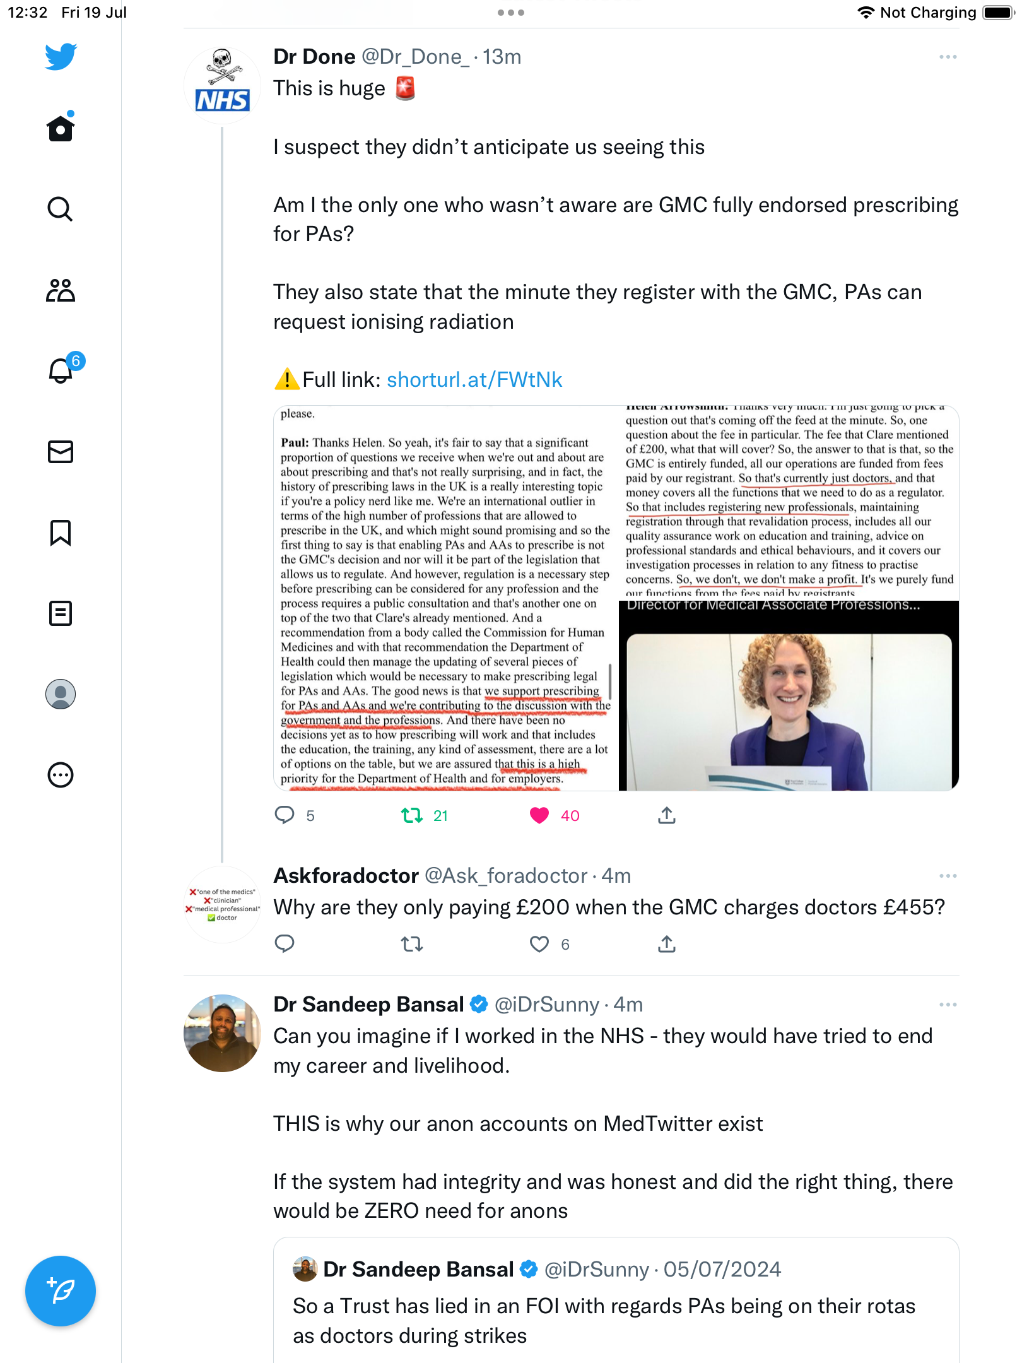Share Dr Done's tweet
1022x1363 pixels.
[667, 816]
